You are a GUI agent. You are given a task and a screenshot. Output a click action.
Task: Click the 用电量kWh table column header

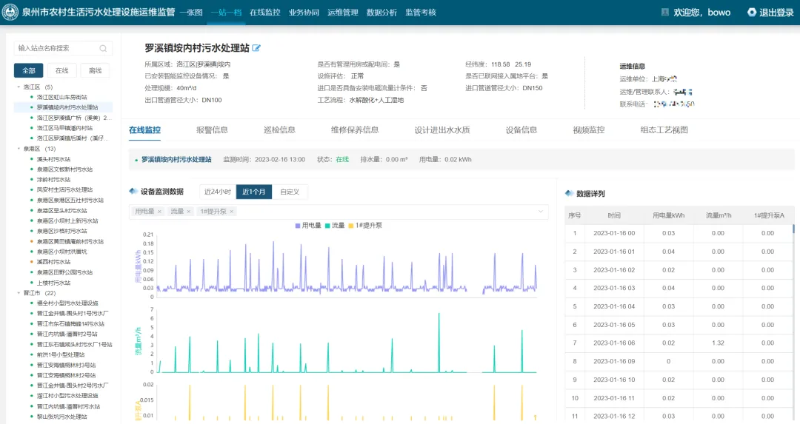tap(668, 215)
